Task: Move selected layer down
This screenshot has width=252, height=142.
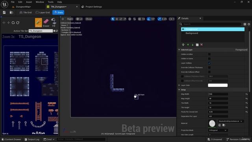Action: [x=193, y=45]
